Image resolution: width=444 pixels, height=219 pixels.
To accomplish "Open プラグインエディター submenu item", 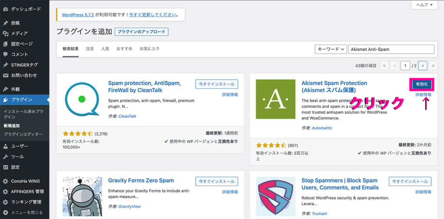I will tap(23, 134).
